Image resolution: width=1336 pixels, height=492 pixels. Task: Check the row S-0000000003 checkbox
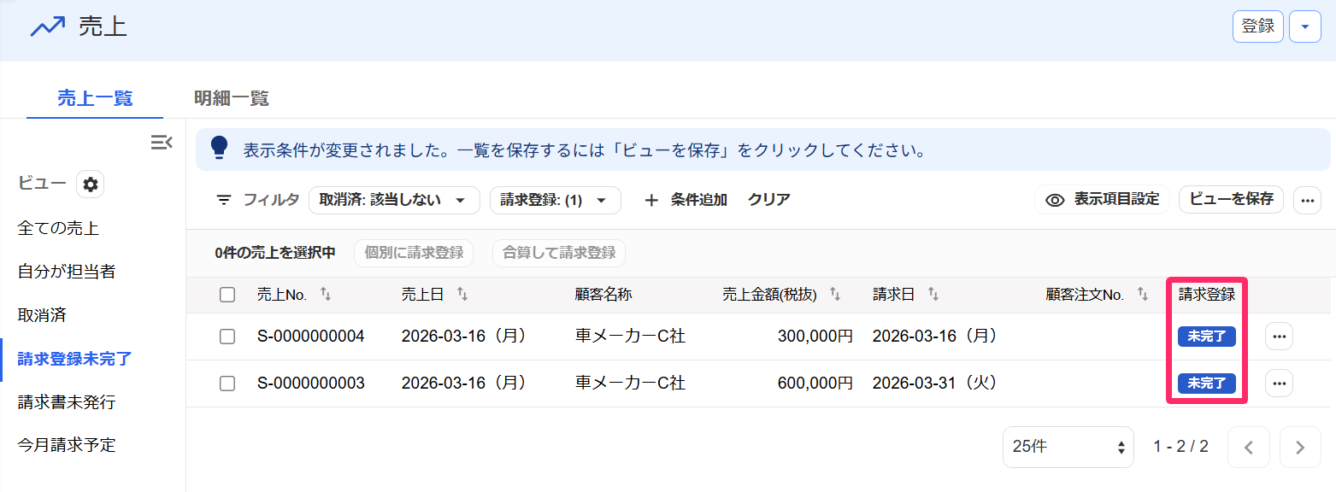(227, 384)
